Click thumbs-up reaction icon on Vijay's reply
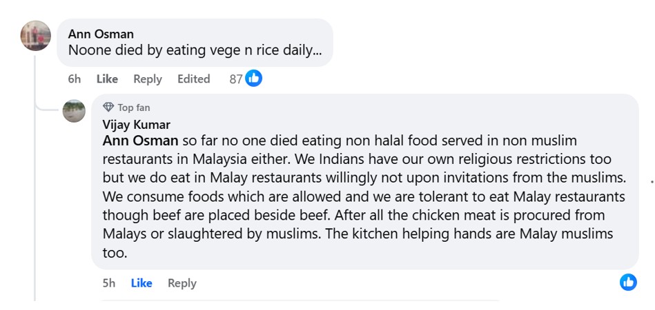655x310 pixels. pos(628,282)
